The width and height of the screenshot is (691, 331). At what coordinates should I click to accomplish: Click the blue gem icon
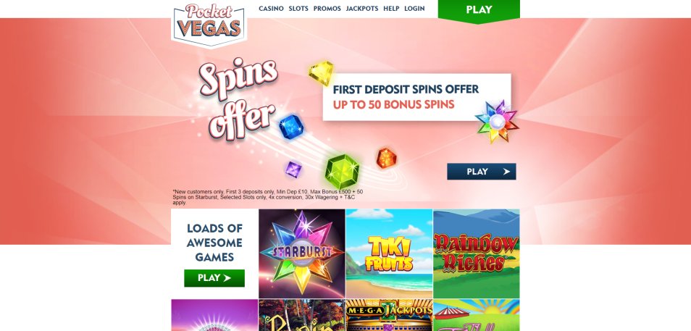point(291,127)
